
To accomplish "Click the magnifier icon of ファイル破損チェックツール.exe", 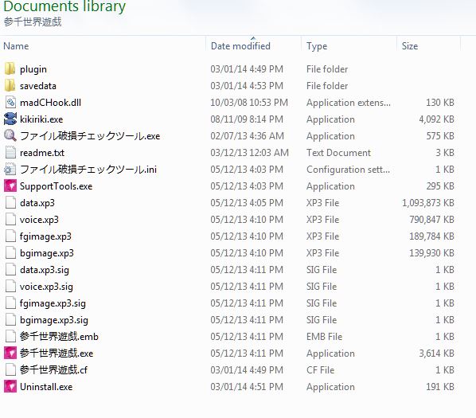I will click(x=10, y=135).
